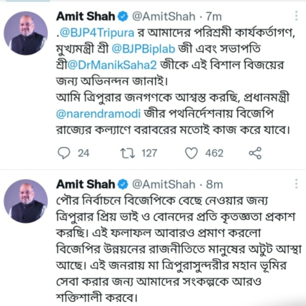Viewport: 306px width, 306px height.
Task: Open the three-dot menu on the first tweet
Action: click(296, 17)
